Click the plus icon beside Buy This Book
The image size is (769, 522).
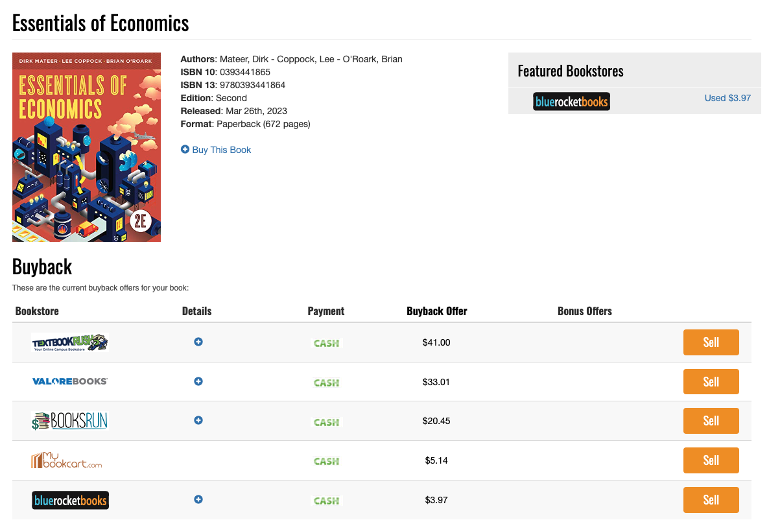[184, 149]
